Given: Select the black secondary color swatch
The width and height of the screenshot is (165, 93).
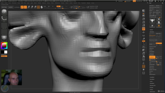Looking at the screenshot, I should (x=3, y=52).
